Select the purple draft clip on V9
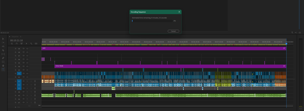 [164, 48]
